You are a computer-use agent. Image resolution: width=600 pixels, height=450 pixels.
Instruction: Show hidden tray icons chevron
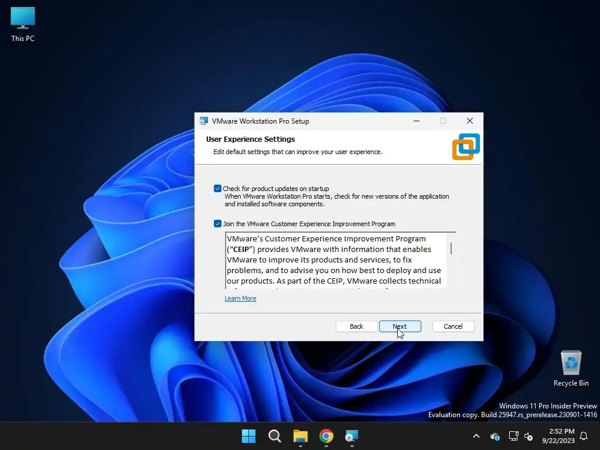[x=476, y=436]
